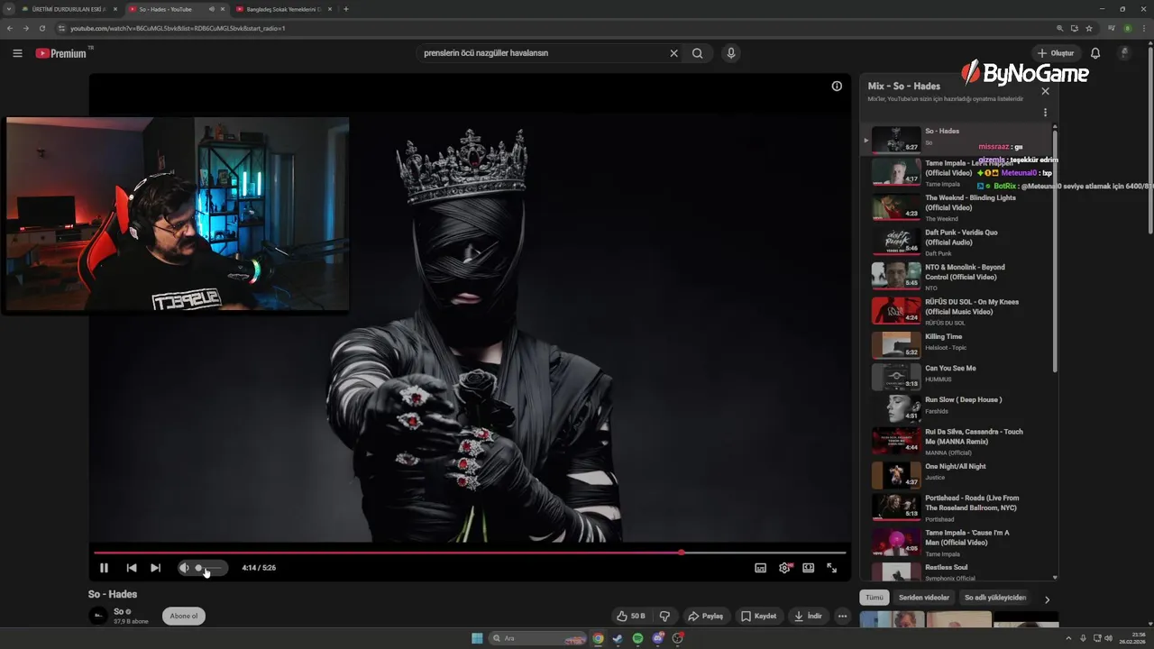Image resolution: width=1154 pixels, height=649 pixels.
Task: Share the video via Paylaş
Action: click(706, 617)
